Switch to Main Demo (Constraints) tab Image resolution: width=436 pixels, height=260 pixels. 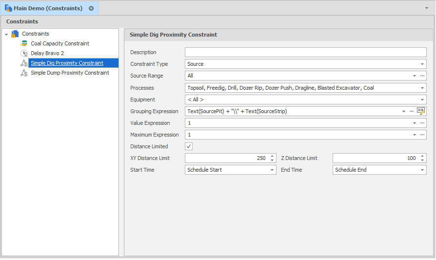click(x=48, y=8)
